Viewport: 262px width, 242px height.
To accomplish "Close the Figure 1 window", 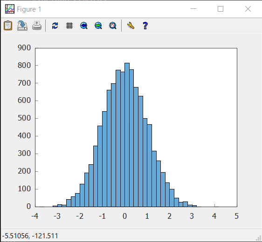I will 248,9.
